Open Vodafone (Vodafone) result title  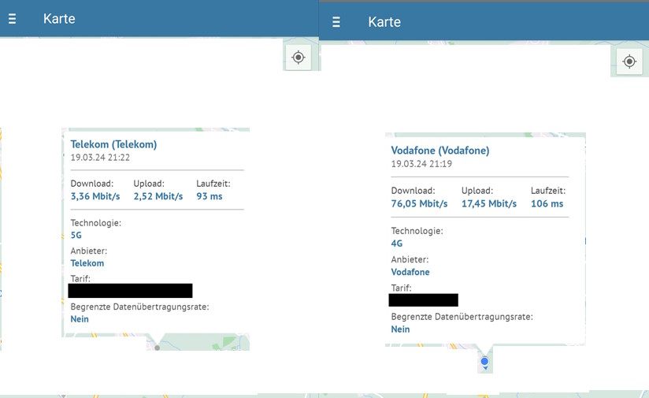coord(440,151)
